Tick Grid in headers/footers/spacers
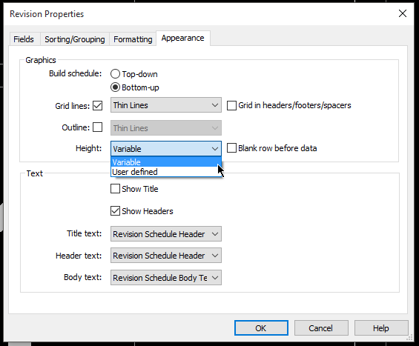This screenshot has width=419, height=346. point(231,105)
